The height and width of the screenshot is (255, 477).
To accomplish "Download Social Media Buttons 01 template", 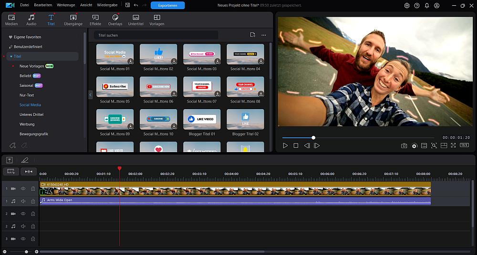I will pos(130,61).
